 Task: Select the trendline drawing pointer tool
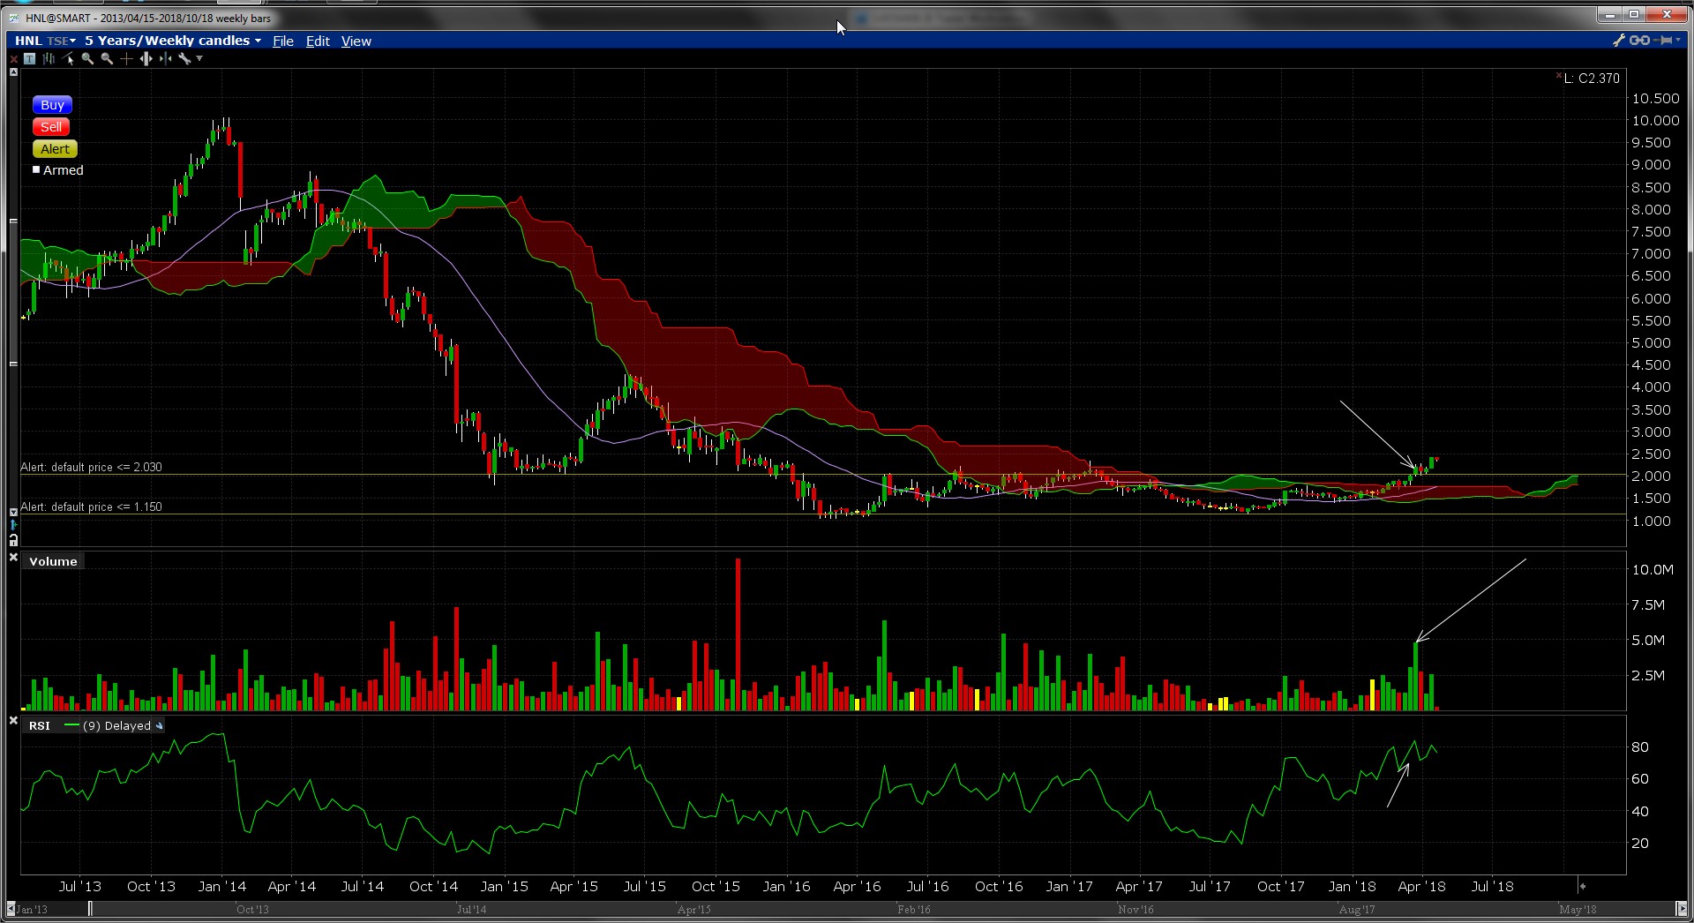click(x=68, y=59)
